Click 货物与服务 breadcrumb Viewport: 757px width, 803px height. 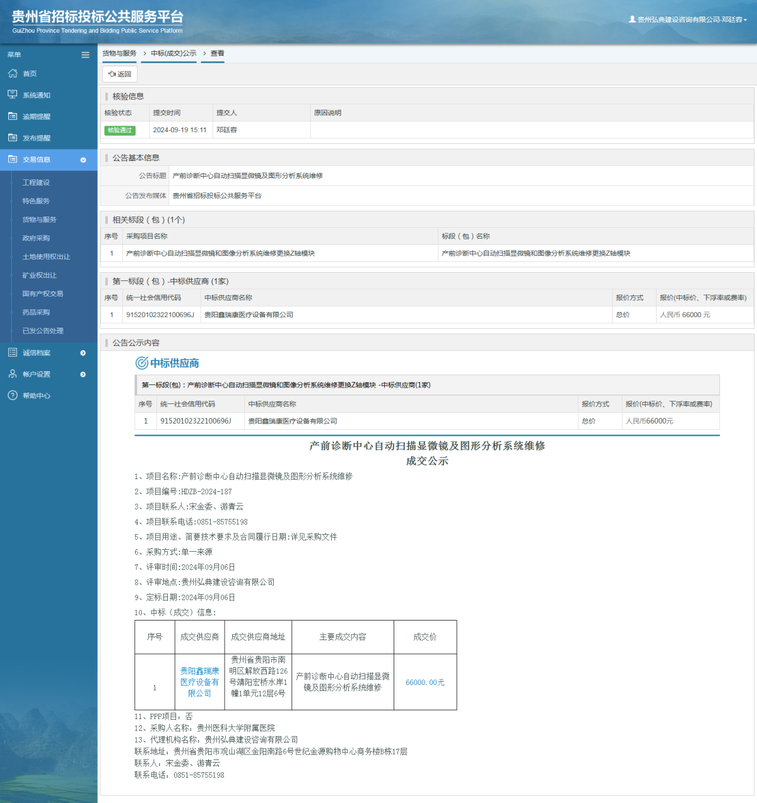coord(119,53)
